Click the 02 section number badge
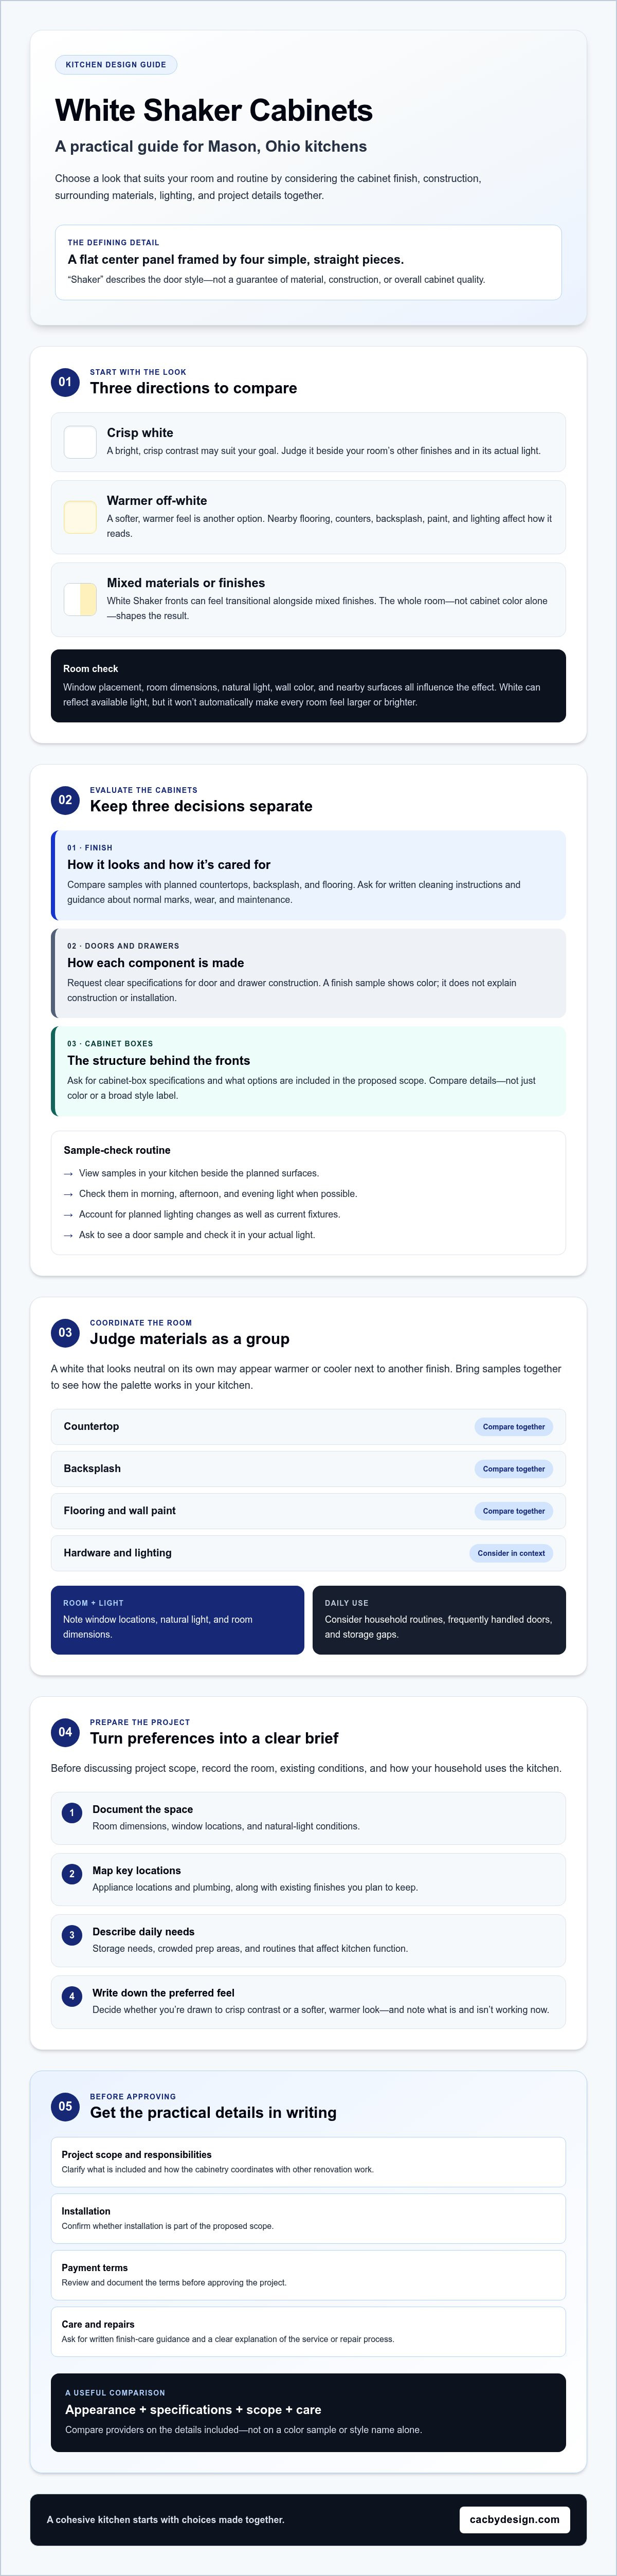 65,799
